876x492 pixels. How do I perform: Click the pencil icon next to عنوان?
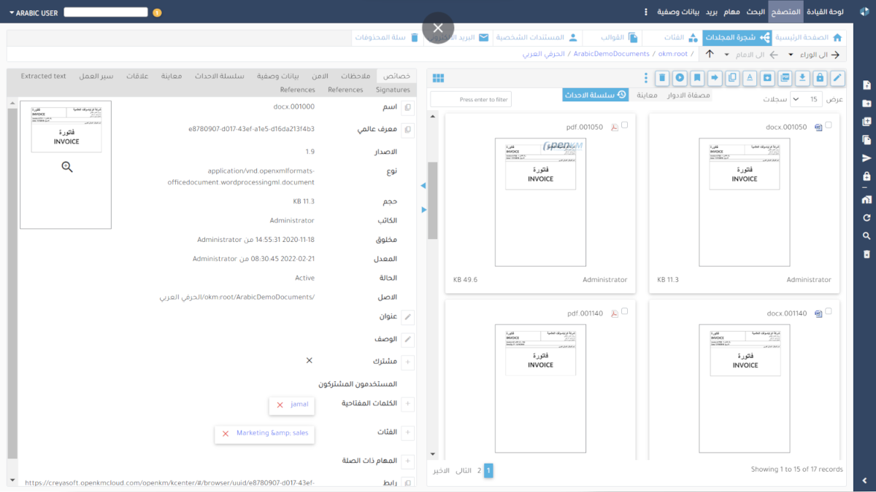[x=408, y=317]
